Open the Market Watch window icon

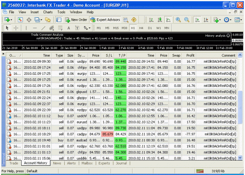coord(20,20)
